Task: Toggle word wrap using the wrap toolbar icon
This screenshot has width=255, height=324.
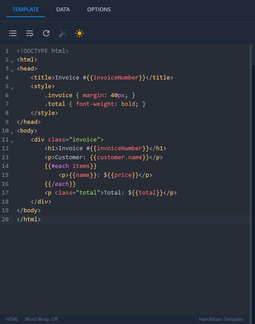Action: pyautogui.click(x=29, y=33)
